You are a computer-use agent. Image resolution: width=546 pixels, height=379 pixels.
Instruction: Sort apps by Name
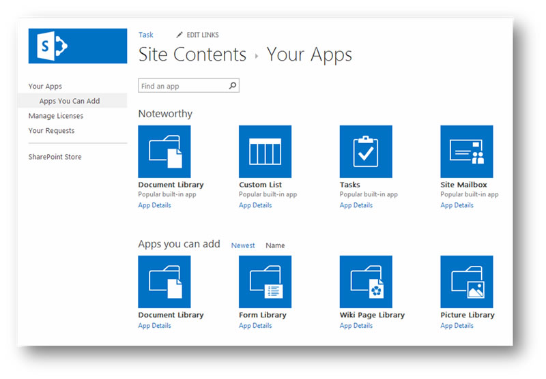275,245
